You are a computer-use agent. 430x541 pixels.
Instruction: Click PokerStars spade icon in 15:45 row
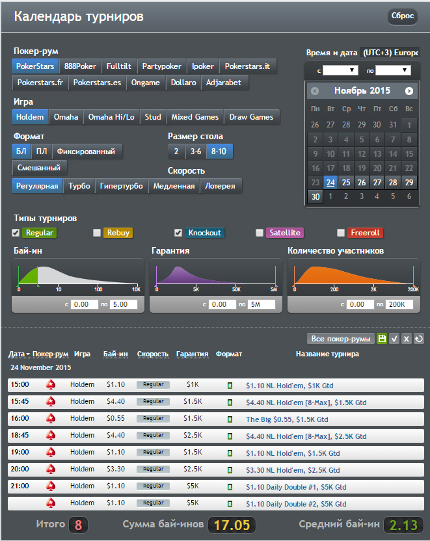tap(51, 402)
